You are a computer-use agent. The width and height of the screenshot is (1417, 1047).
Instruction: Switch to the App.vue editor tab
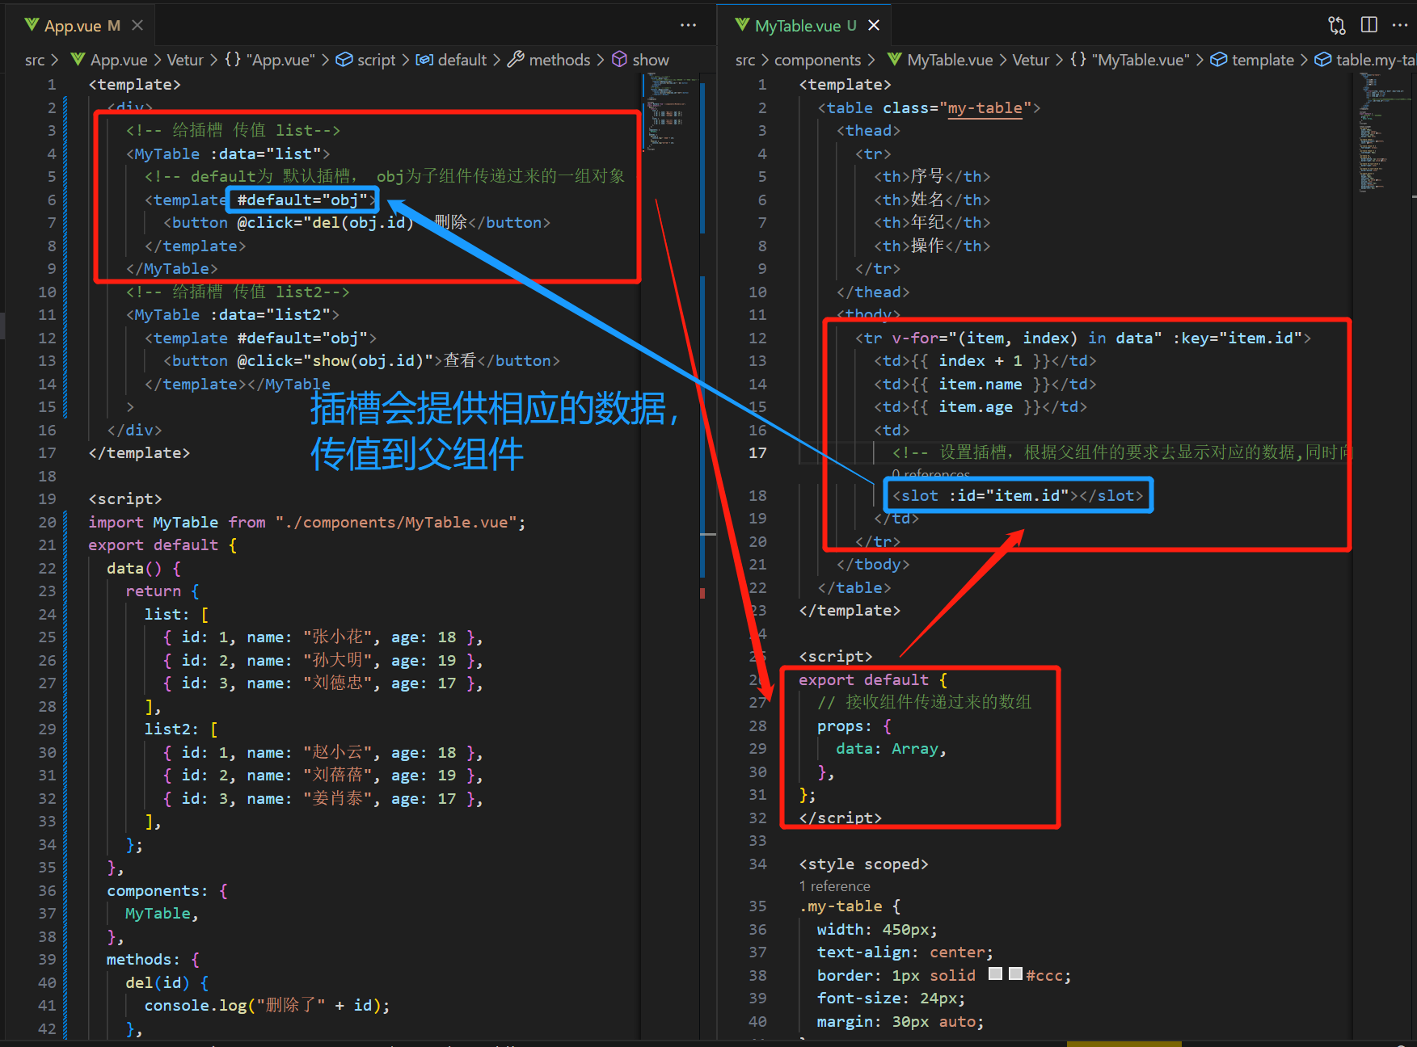coord(81,26)
